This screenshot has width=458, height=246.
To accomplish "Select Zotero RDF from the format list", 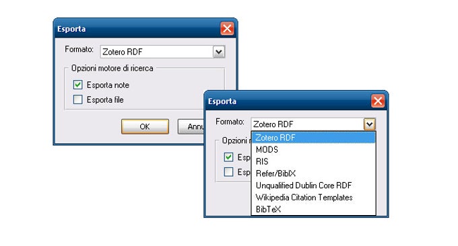I will (x=313, y=138).
